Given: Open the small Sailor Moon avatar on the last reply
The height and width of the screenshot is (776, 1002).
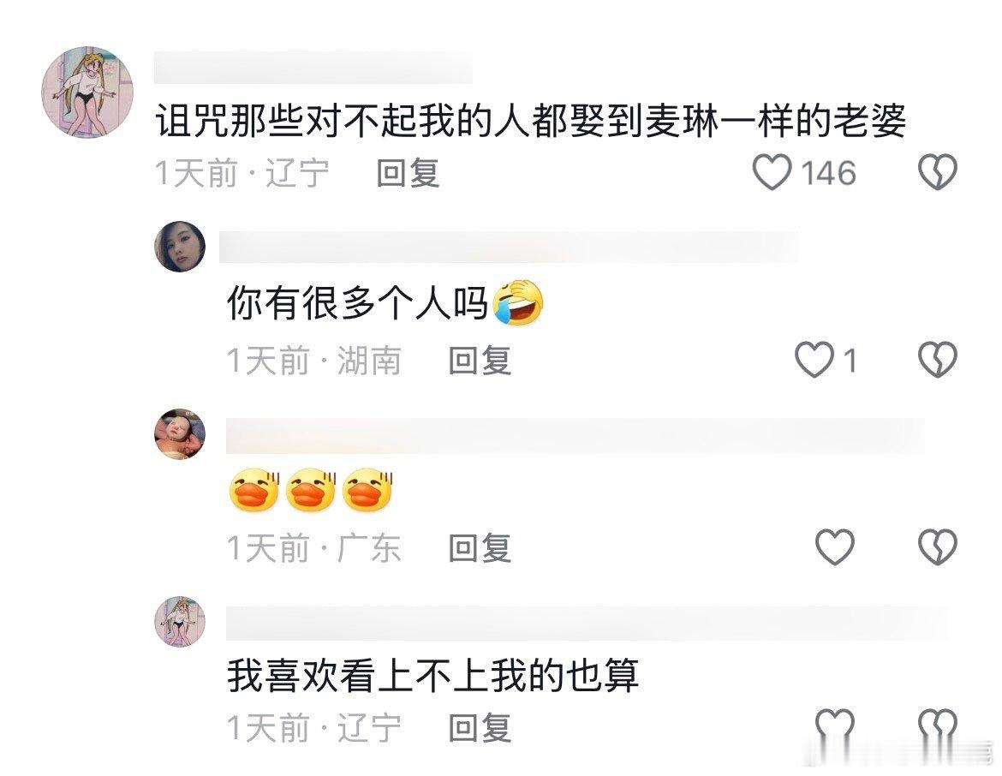Looking at the screenshot, I should point(180,621).
